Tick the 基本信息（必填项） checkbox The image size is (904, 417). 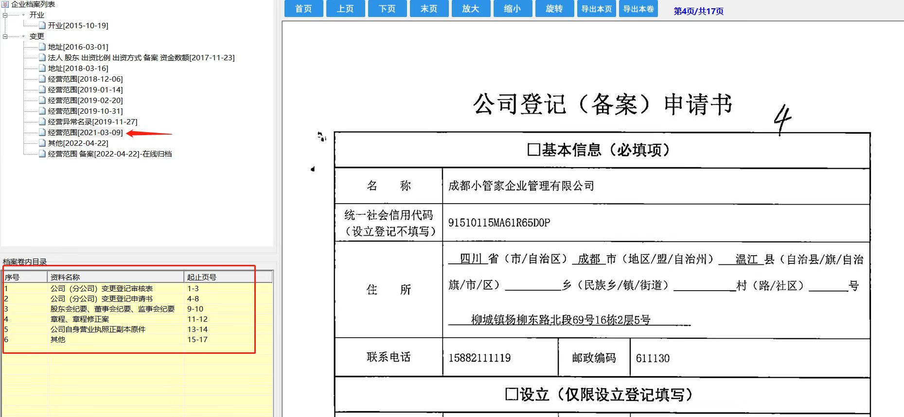click(533, 150)
